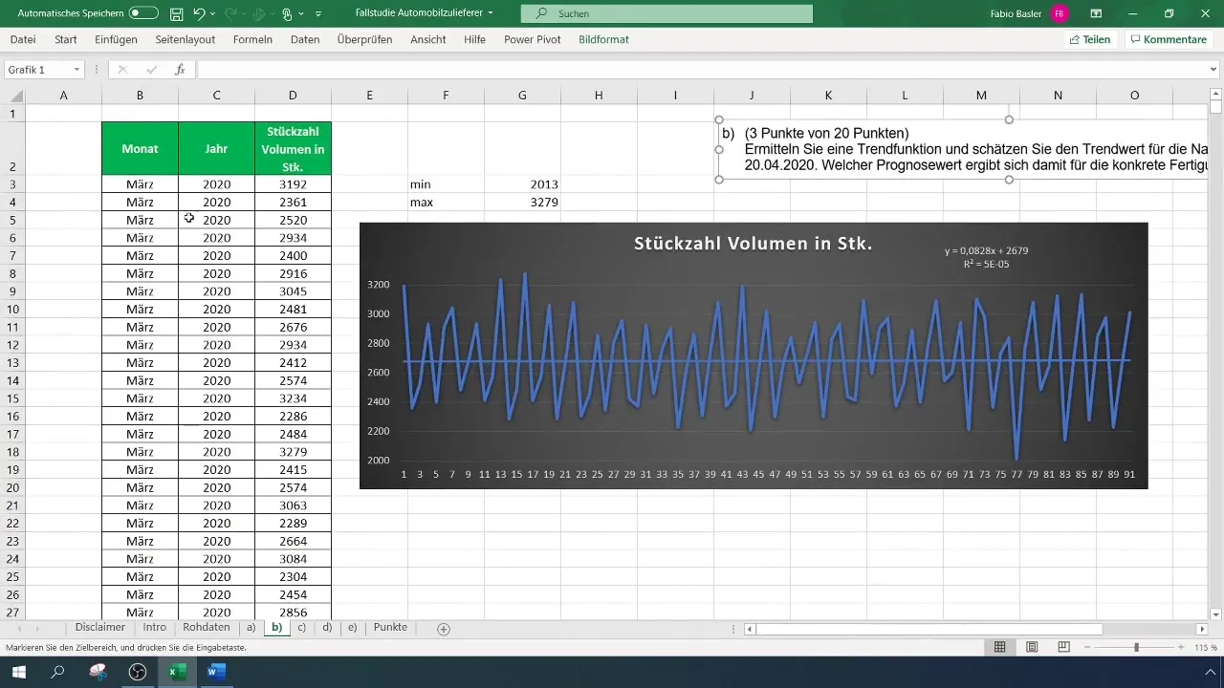Switch to Normal view icon
Viewport: 1224px width, 688px height.
(999, 647)
